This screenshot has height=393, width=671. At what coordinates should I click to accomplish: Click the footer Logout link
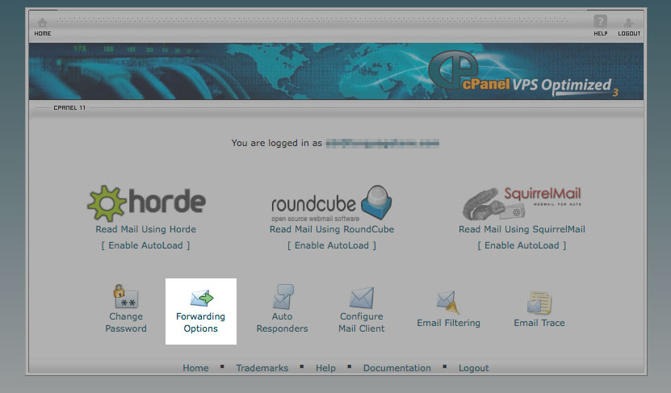(x=474, y=368)
